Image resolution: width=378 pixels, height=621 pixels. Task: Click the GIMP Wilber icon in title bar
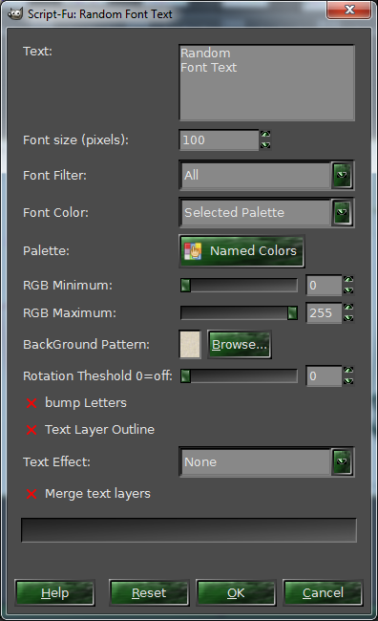pyautogui.click(x=15, y=14)
